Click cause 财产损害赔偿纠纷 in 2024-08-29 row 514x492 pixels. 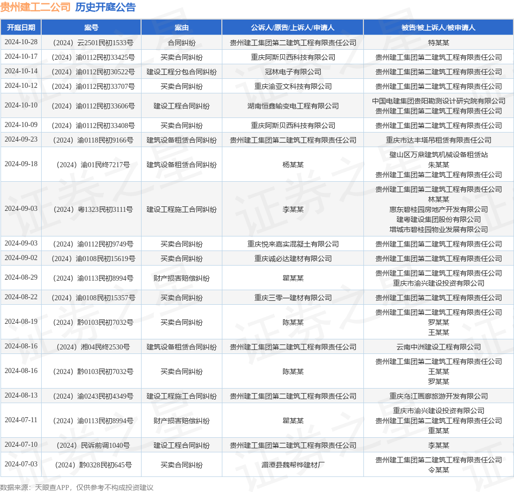coord(181,278)
